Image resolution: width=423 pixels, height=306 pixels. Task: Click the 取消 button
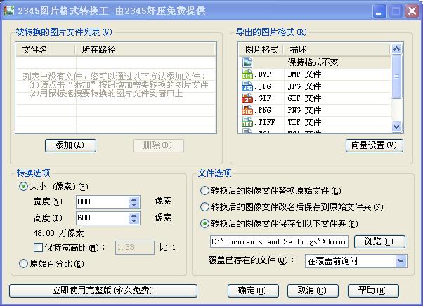coord(313,291)
